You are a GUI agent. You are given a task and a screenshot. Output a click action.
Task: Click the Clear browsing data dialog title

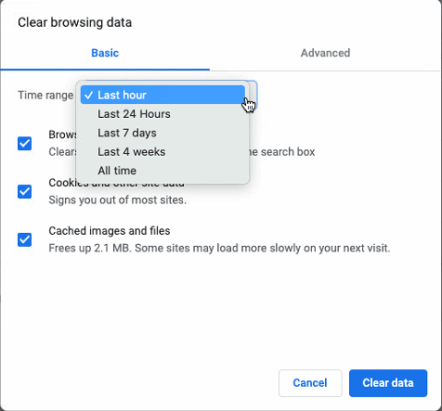[x=74, y=22]
